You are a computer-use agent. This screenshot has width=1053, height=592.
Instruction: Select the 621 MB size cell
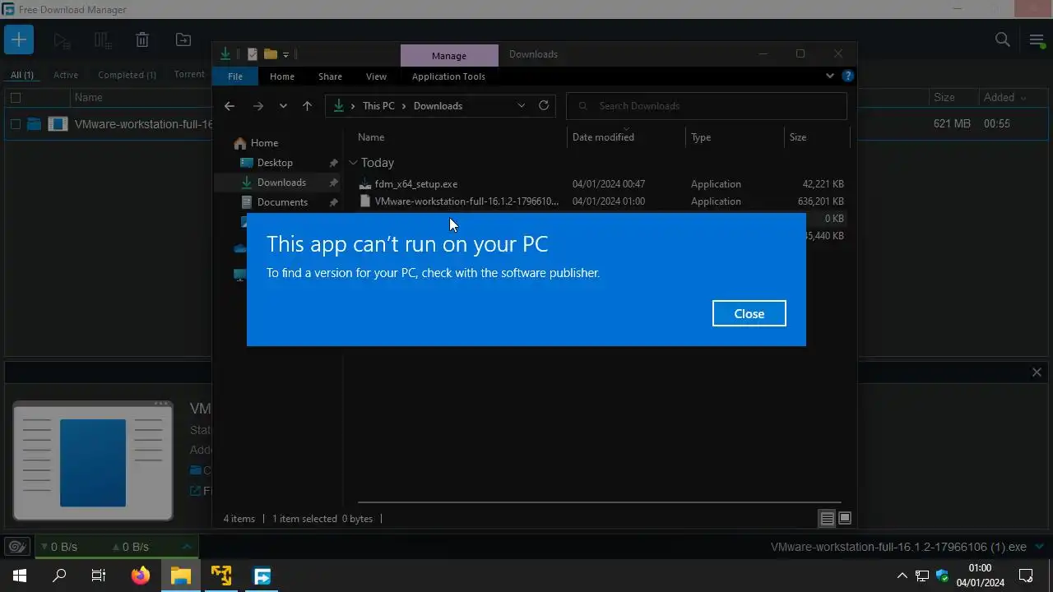click(x=952, y=123)
